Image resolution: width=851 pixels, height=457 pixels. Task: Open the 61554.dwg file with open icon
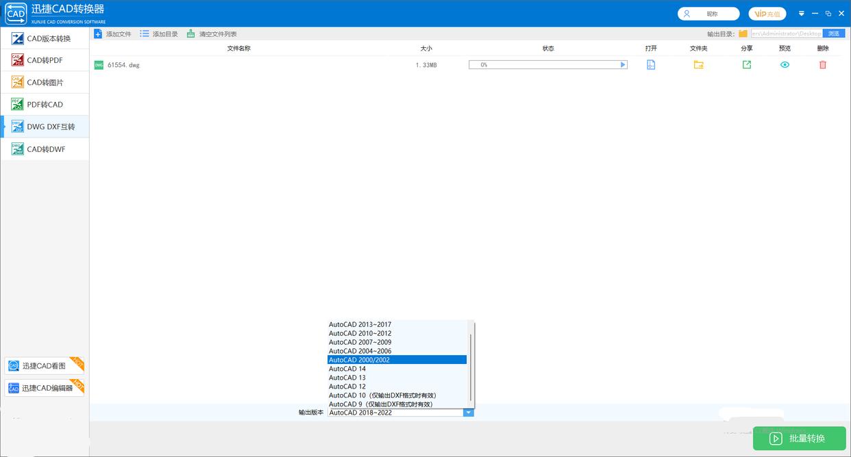(x=651, y=65)
